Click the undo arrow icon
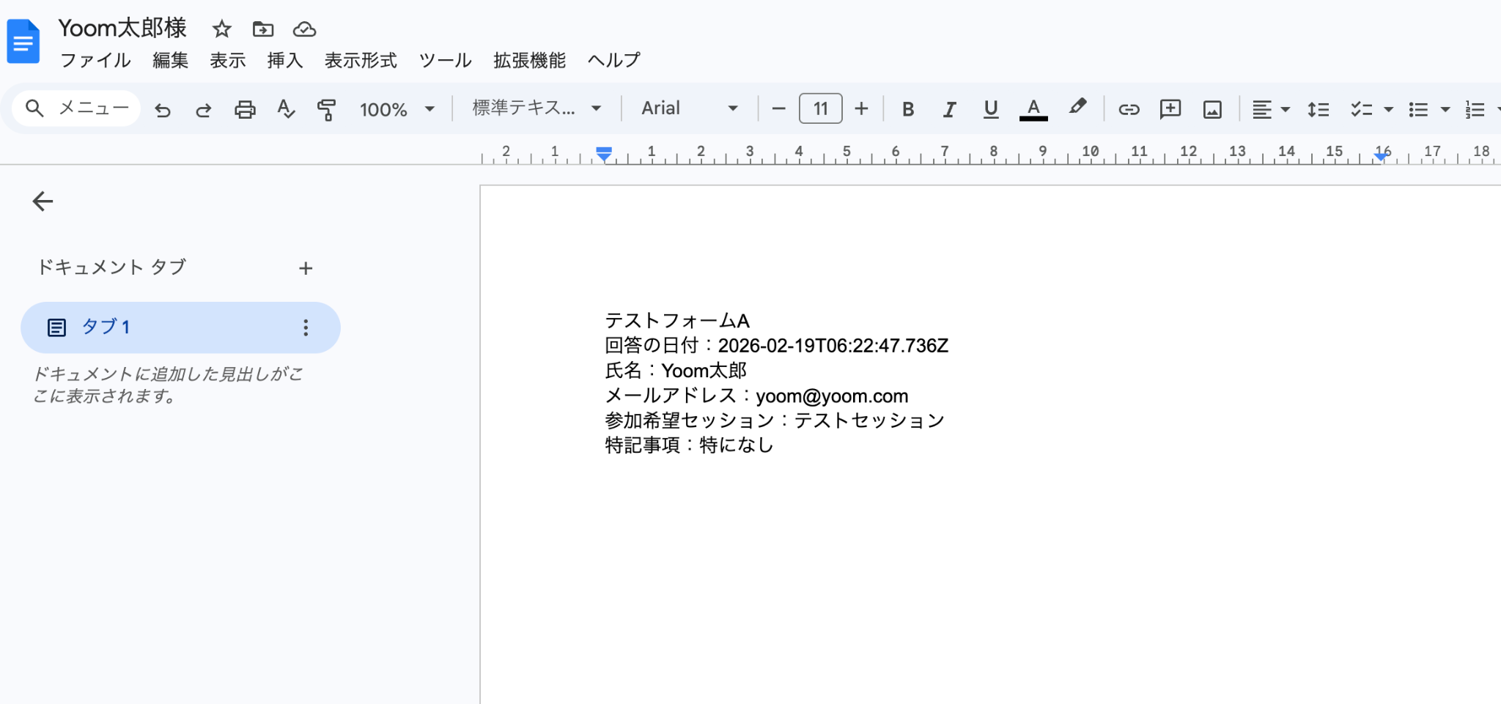The image size is (1501, 704). 163,110
